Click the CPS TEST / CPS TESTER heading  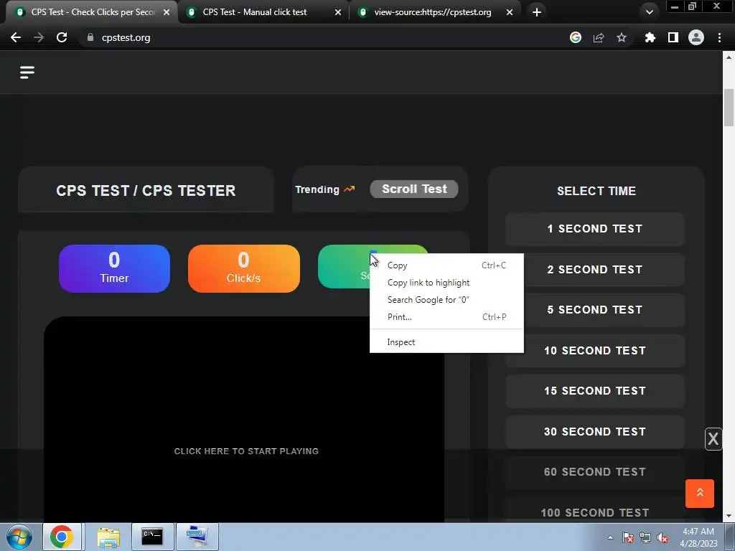146,191
